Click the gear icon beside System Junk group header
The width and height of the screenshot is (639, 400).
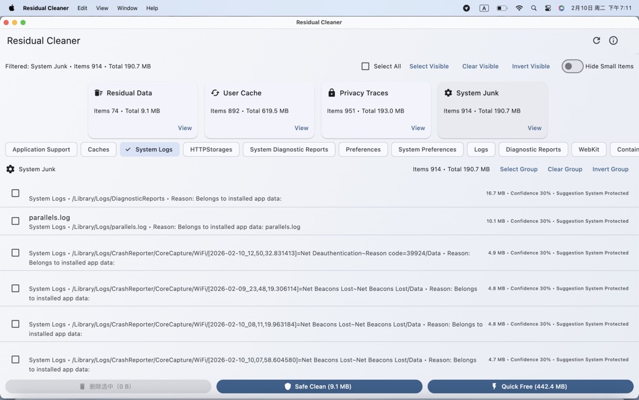[9, 169]
